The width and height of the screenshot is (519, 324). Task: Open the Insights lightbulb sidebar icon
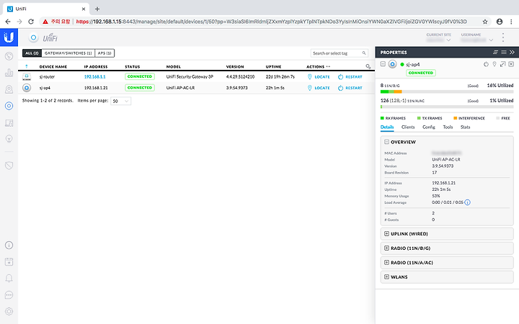pos(9,139)
